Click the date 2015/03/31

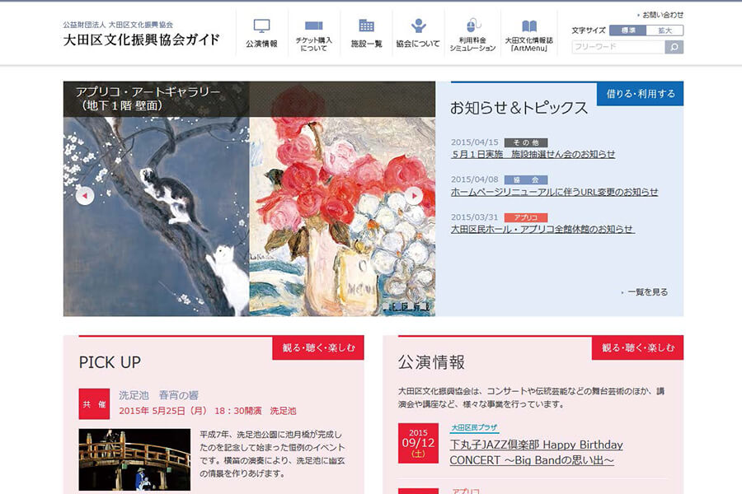point(475,217)
